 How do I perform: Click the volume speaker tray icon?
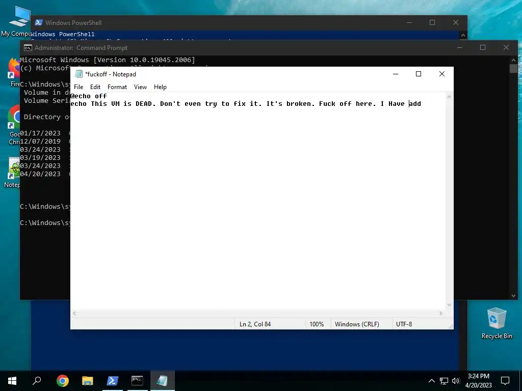pos(456,381)
